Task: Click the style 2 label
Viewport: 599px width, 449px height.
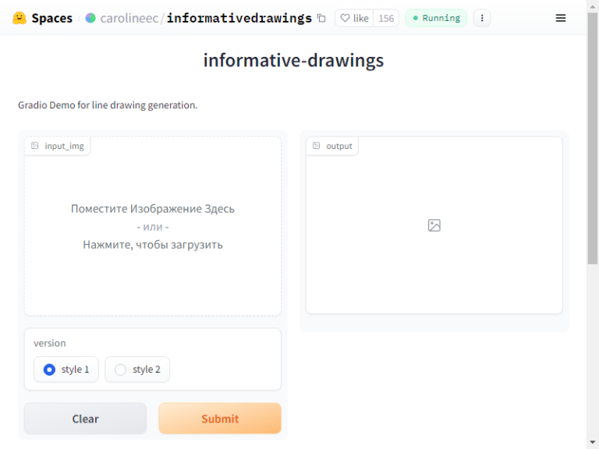Action: point(147,369)
